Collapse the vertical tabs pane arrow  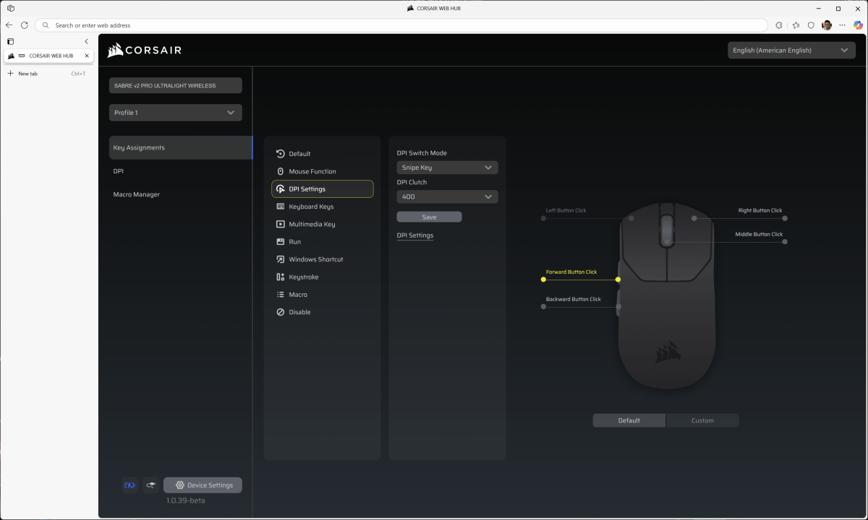point(87,42)
